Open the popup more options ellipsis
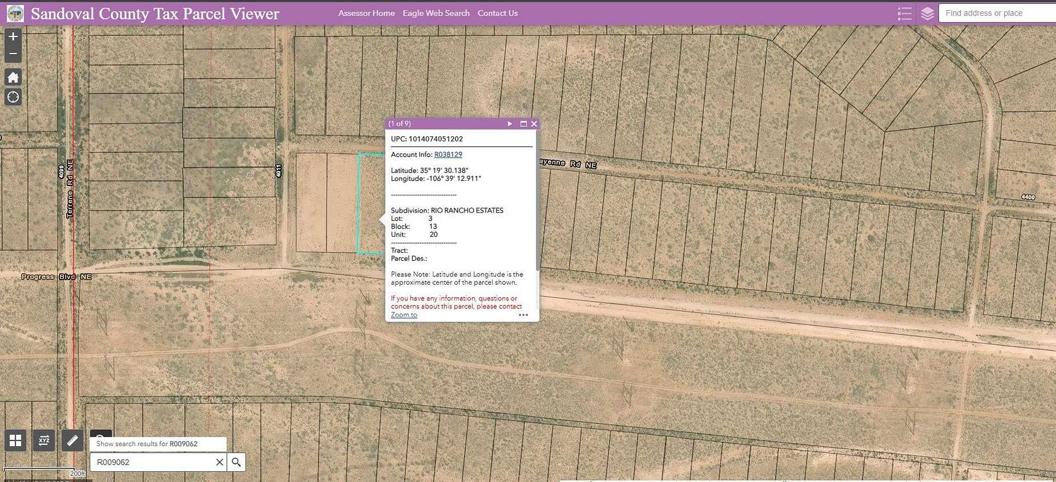 (x=523, y=315)
